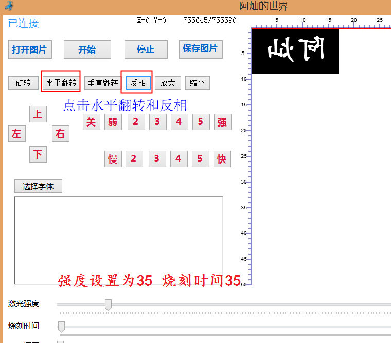This screenshot has height=343, width=391.
Task: Move the laser right with 右
Action: tap(60, 134)
